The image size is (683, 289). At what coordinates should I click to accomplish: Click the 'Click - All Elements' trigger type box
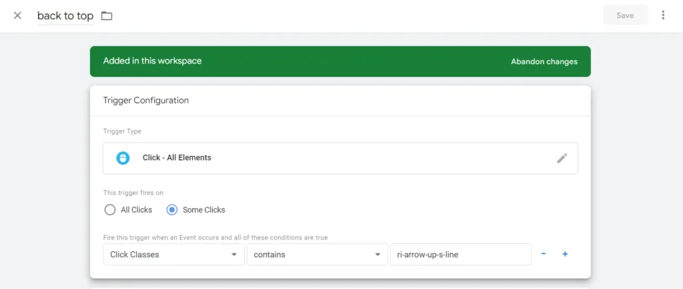pyautogui.click(x=340, y=158)
